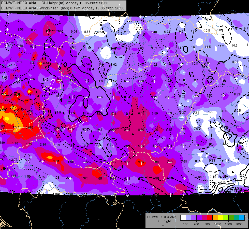
Task: Click the shear value 5.48
Action: coord(154,32)
